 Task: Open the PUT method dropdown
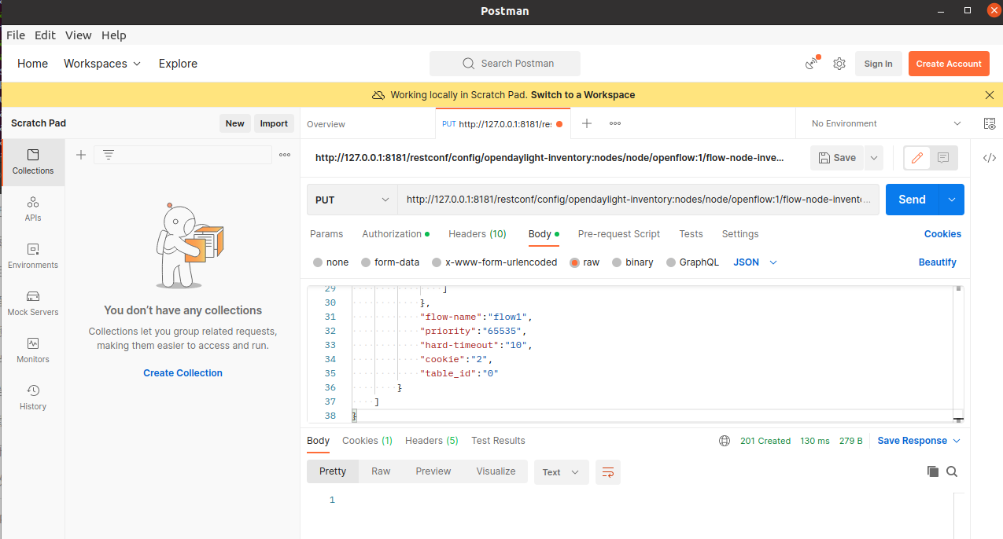point(352,200)
